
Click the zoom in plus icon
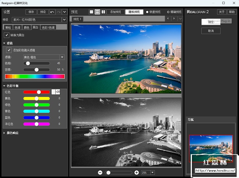(137, 173)
